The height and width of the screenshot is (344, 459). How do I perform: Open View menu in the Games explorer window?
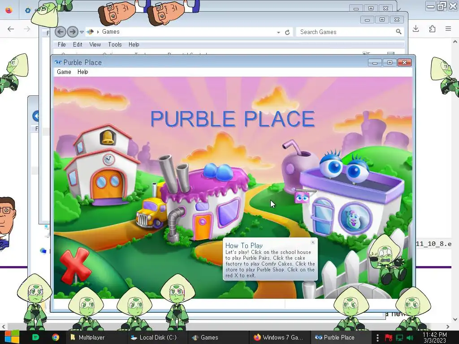click(95, 44)
